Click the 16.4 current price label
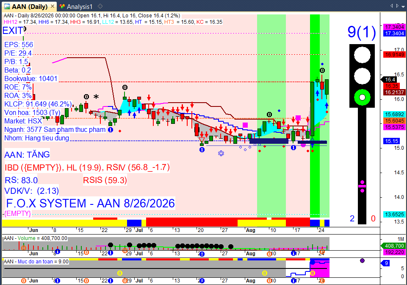This screenshot has width=407, height=285. 390,80
